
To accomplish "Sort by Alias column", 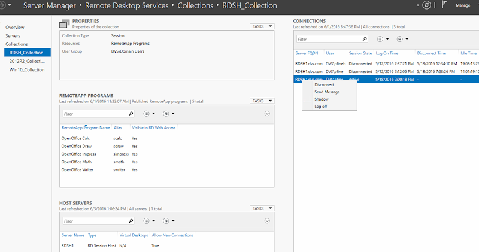I will pyautogui.click(x=117, y=128).
